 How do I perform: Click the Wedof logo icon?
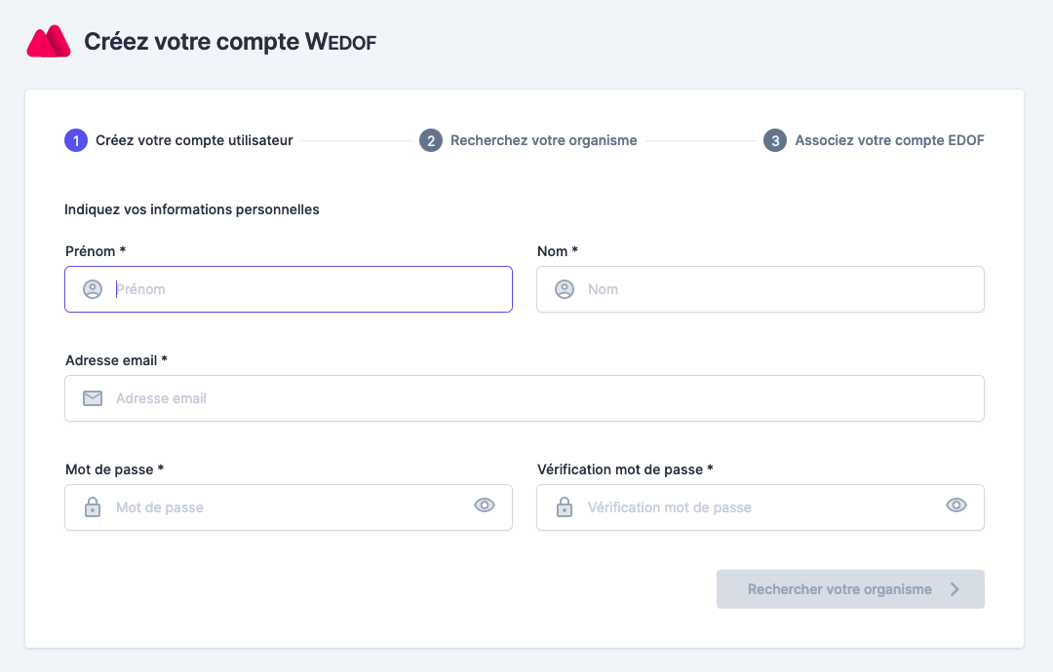click(49, 42)
